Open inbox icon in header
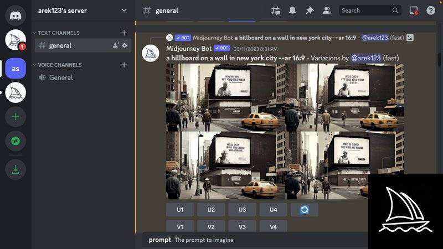 click(x=414, y=11)
